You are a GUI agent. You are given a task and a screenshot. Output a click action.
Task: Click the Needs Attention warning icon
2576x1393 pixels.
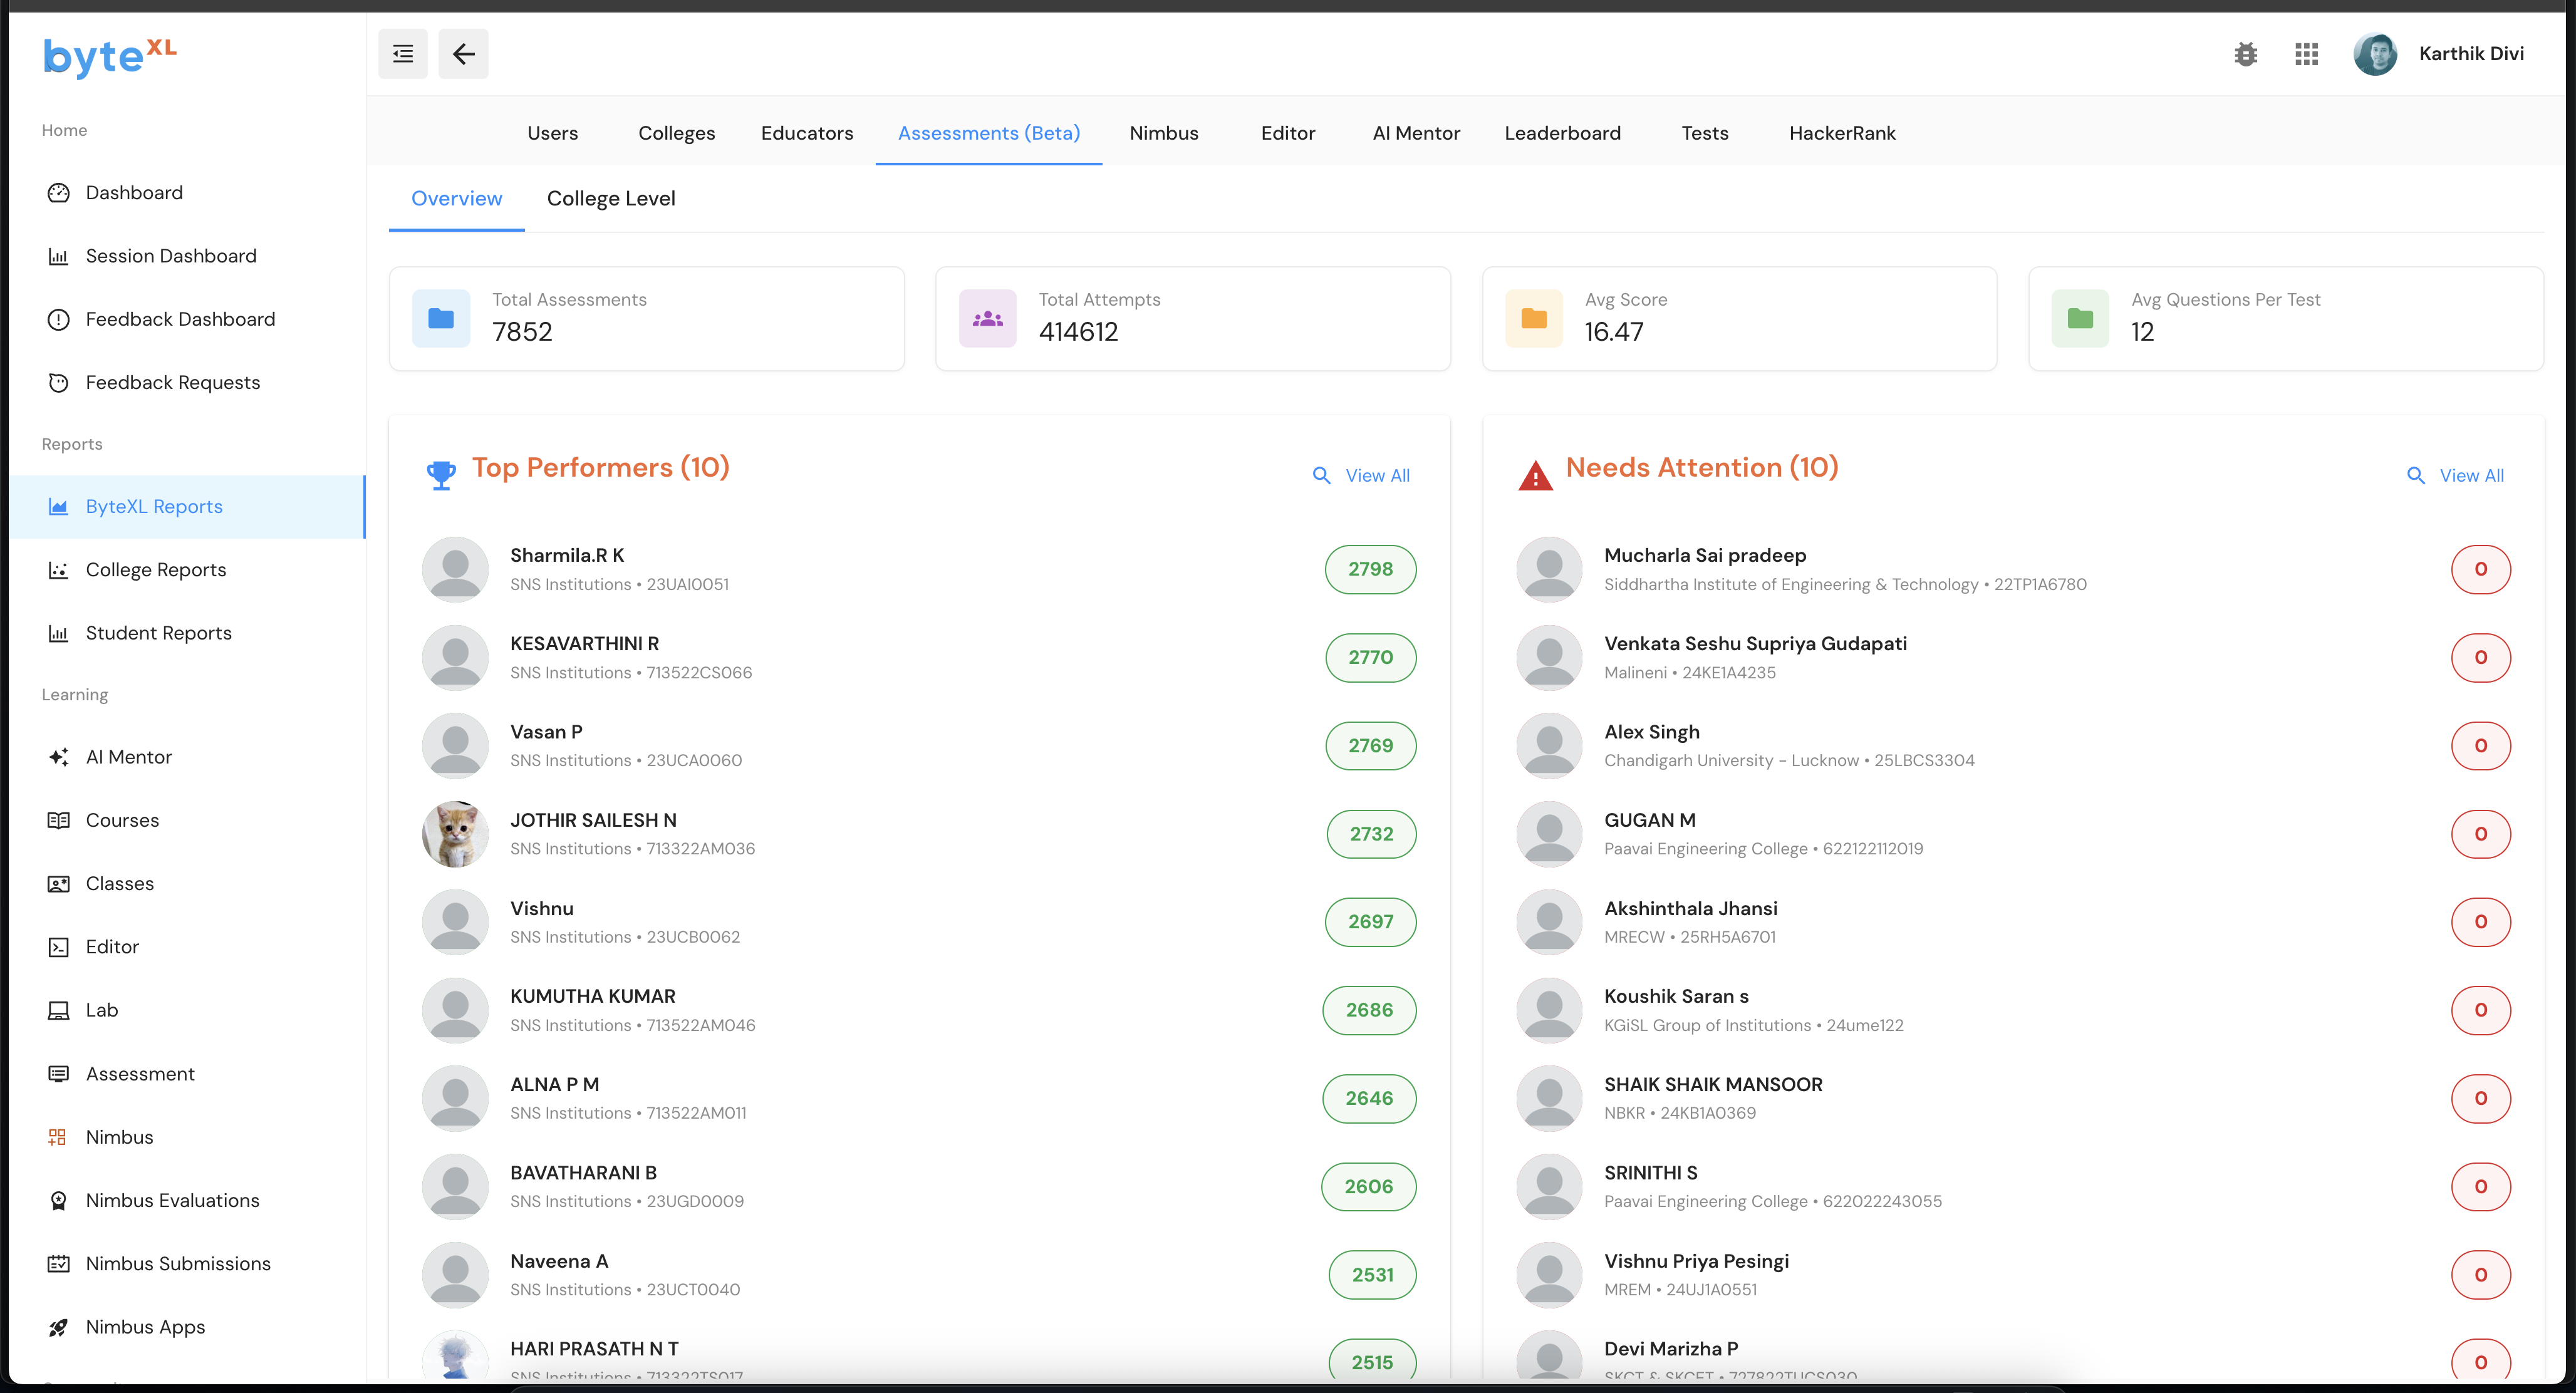(x=1535, y=475)
